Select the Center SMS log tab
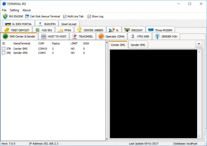Image resolution: width=207 pixels, height=146 pixels. 118,45
